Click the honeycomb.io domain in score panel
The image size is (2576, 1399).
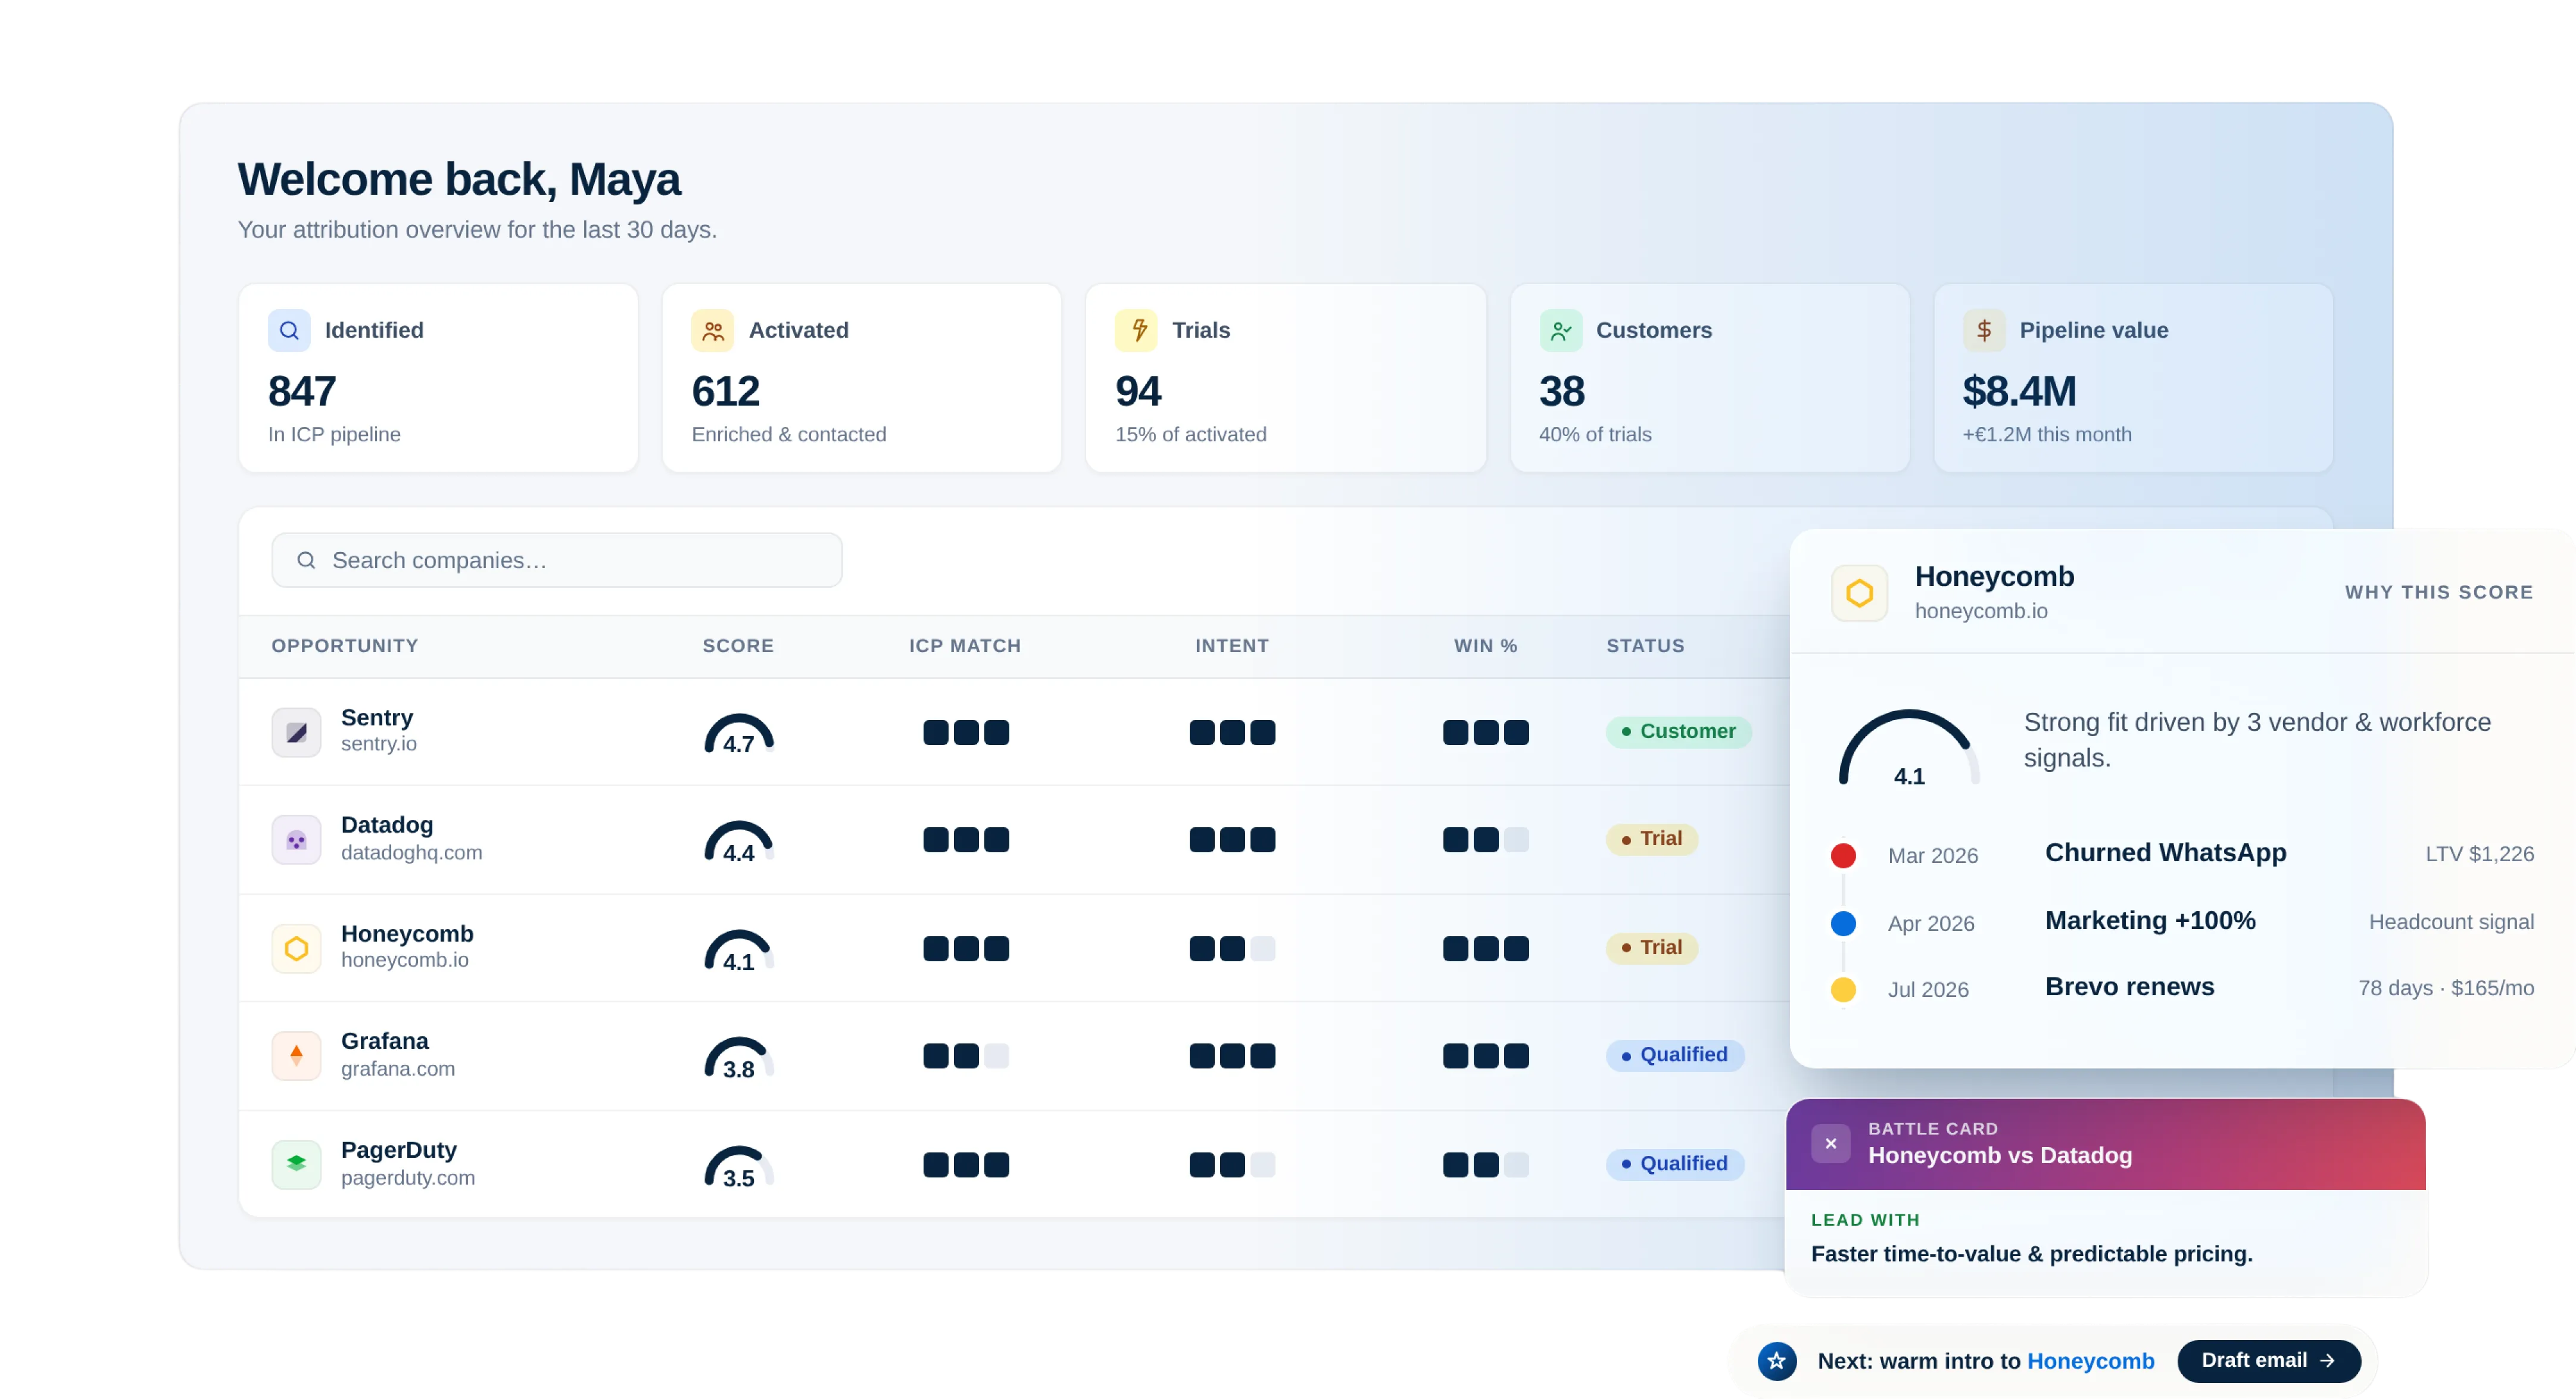pyautogui.click(x=1981, y=611)
